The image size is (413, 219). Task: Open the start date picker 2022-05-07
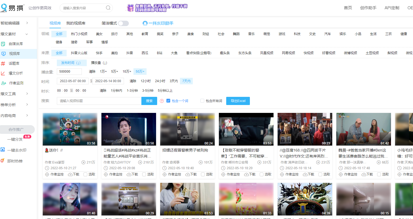click(73, 81)
